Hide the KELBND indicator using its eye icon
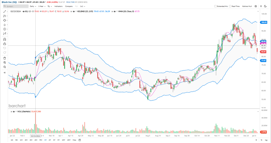271x143 pixels. coord(74,11)
